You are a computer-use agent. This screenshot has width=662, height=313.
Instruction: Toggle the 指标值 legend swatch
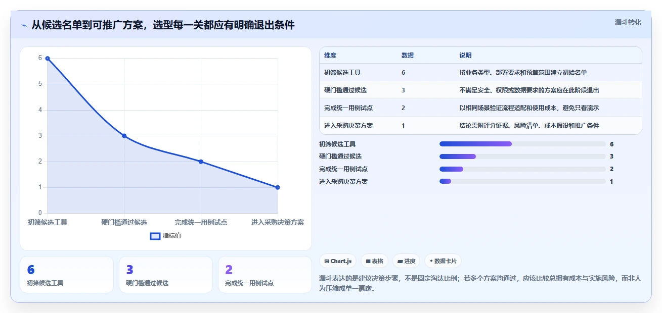[x=155, y=236]
